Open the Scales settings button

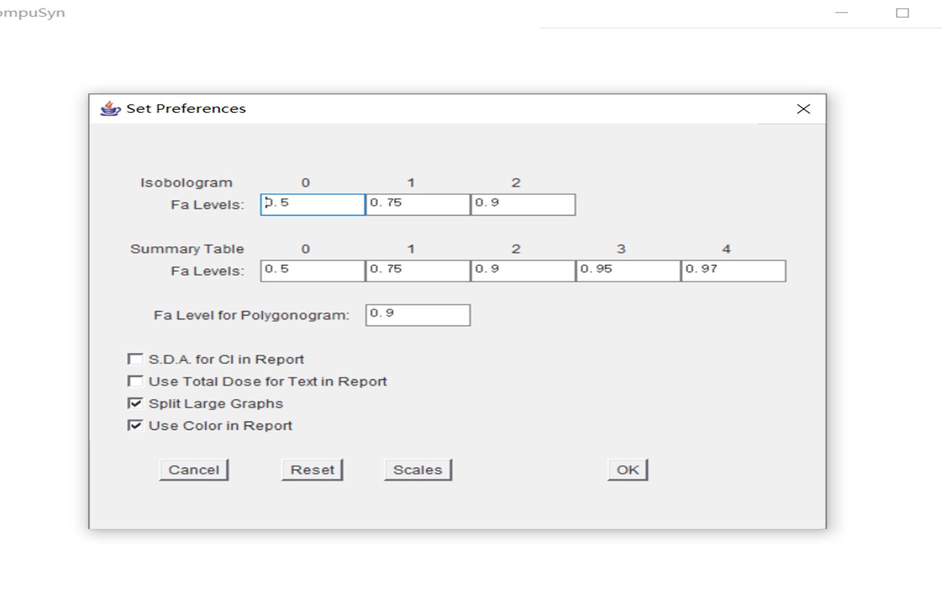click(x=418, y=470)
